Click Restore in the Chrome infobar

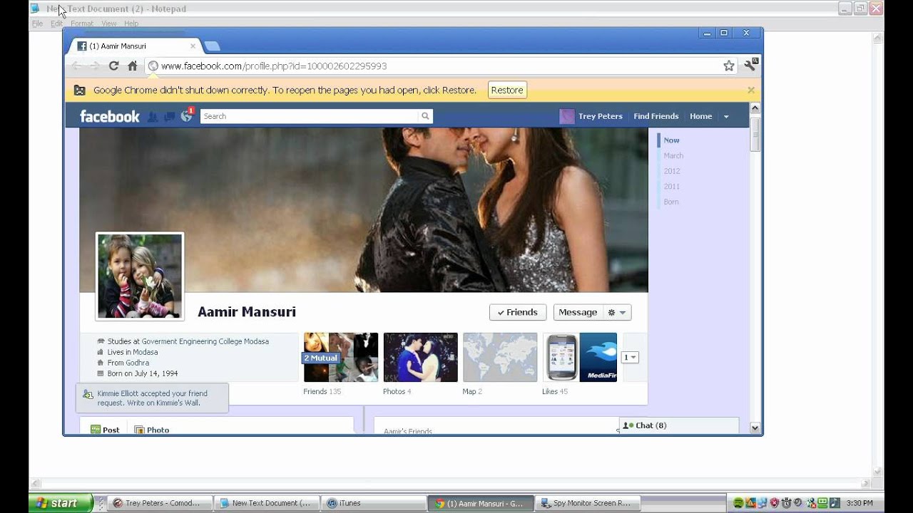pyautogui.click(x=507, y=90)
